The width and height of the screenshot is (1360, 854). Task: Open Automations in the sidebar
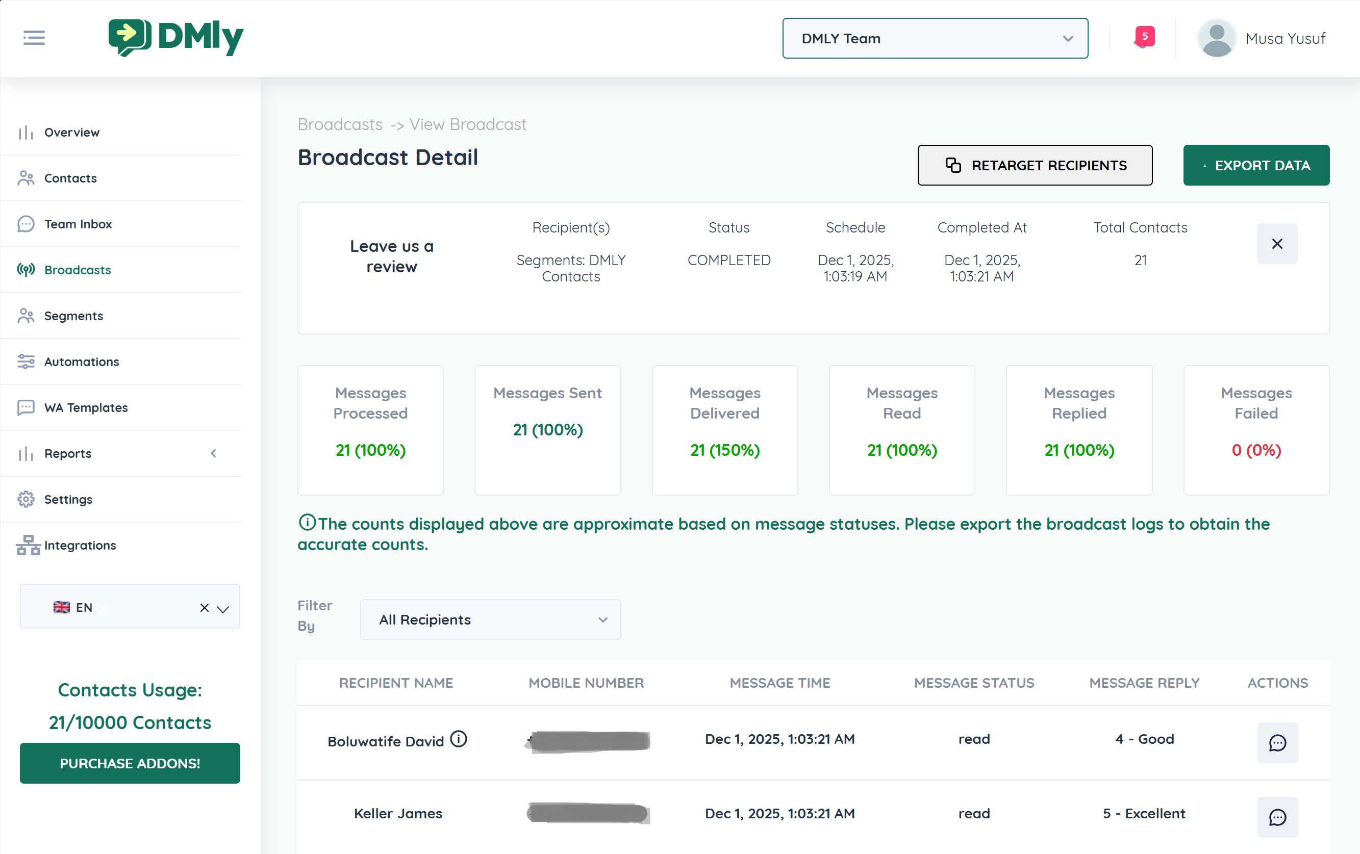coord(81,361)
